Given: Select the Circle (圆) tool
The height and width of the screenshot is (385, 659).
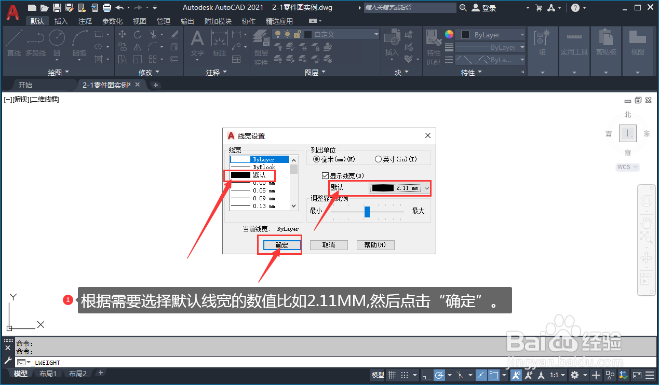Looking at the screenshot, I should (57, 43).
